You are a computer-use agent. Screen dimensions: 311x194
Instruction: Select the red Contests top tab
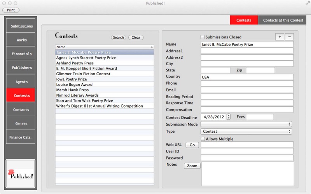[x=244, y=20]
